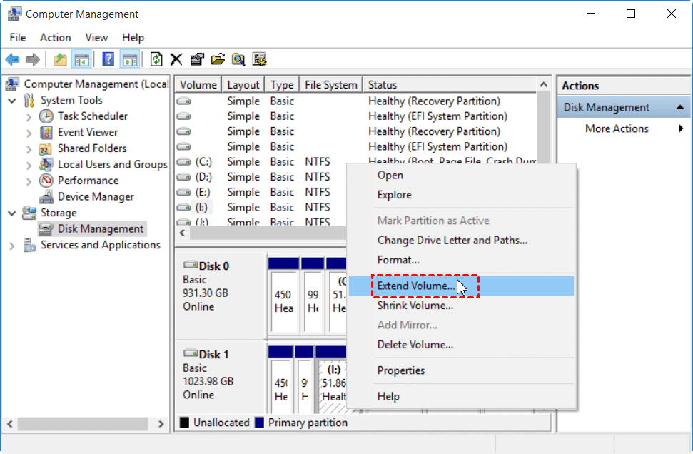This screenshot has height=454, width=693.
Task: Sort by the File System column header
Action: (331, 85)
